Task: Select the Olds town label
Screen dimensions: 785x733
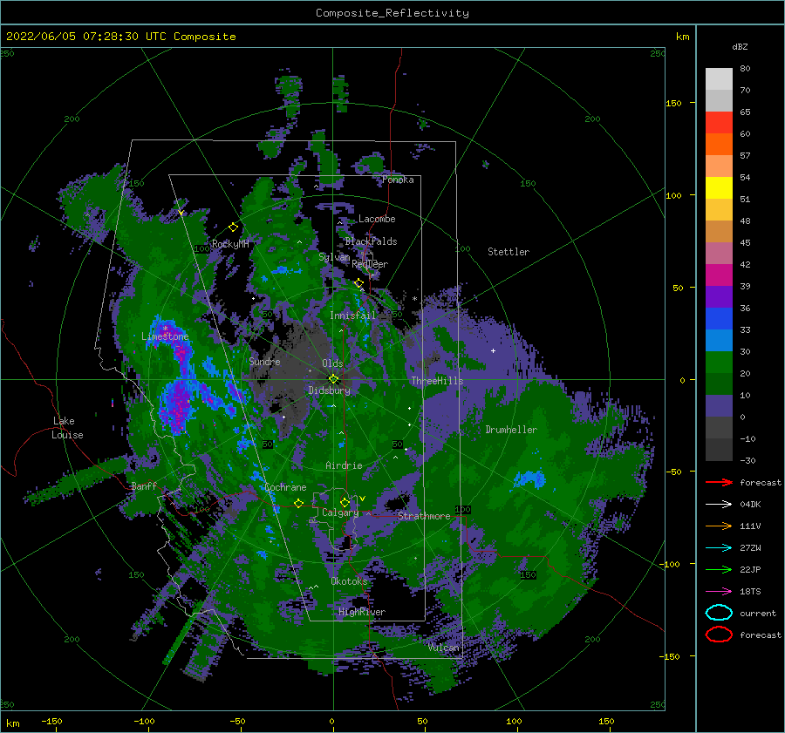Action: [x=332, y=363]
